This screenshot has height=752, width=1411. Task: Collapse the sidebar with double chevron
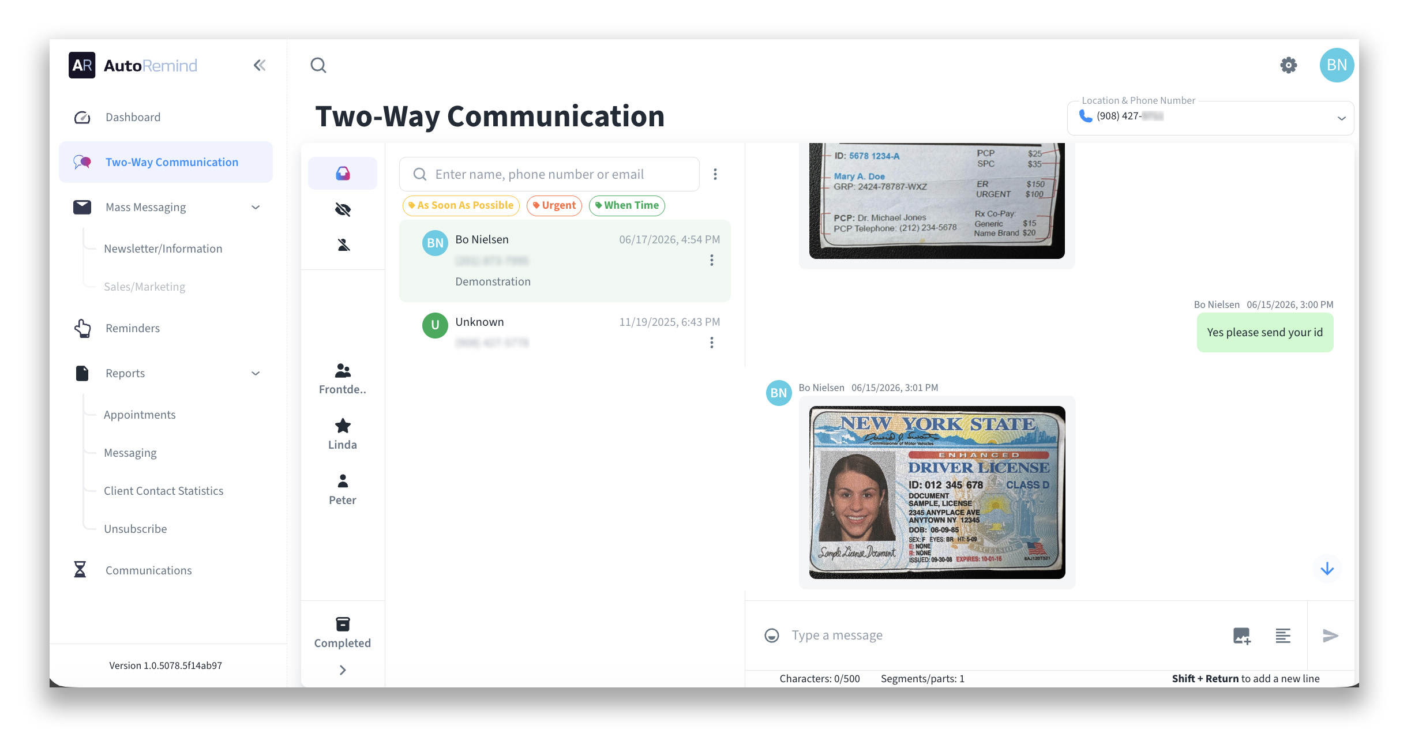click(260, 65)
